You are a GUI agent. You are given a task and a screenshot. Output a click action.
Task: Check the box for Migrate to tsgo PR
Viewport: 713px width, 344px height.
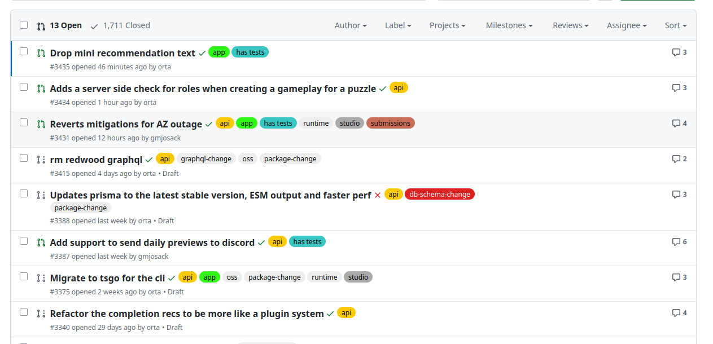24,276
